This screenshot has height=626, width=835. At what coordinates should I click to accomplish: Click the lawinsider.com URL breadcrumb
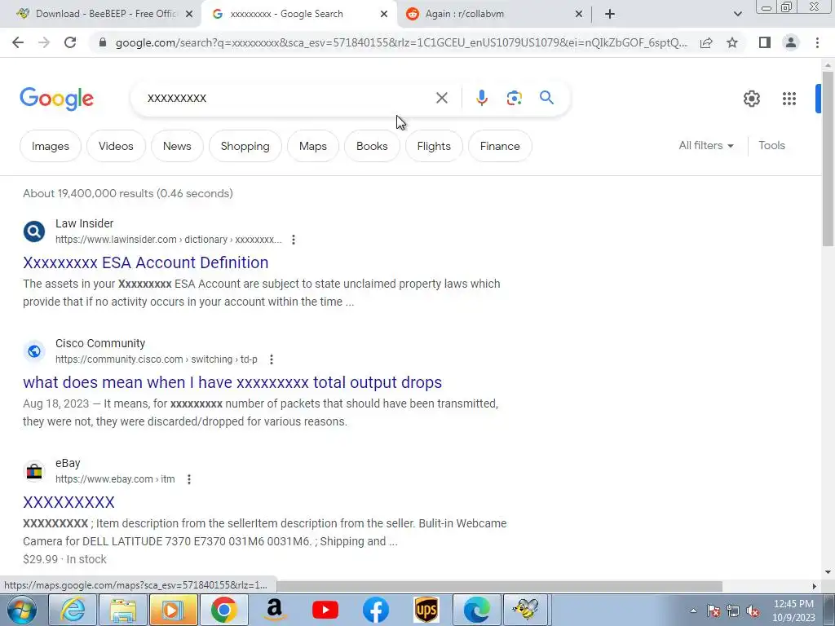coord(168,240)
